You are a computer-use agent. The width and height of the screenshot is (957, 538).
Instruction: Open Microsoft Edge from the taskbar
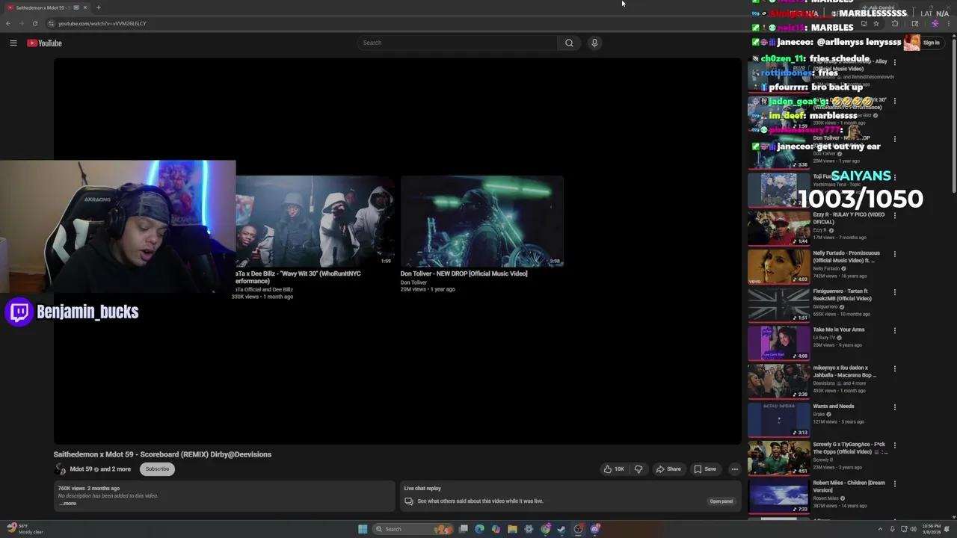coord(479,529)
